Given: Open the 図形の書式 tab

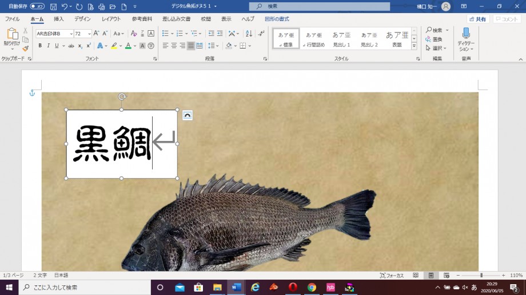Looking at the screenshot, I should 277,19.
